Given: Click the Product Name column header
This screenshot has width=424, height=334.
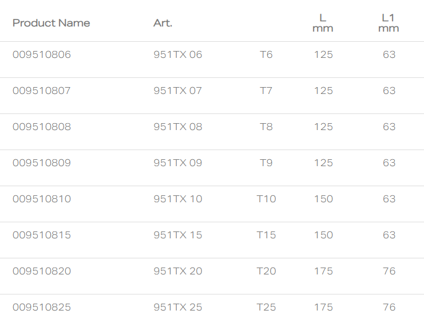Looking at the screenshot, I should coord(51,23).
